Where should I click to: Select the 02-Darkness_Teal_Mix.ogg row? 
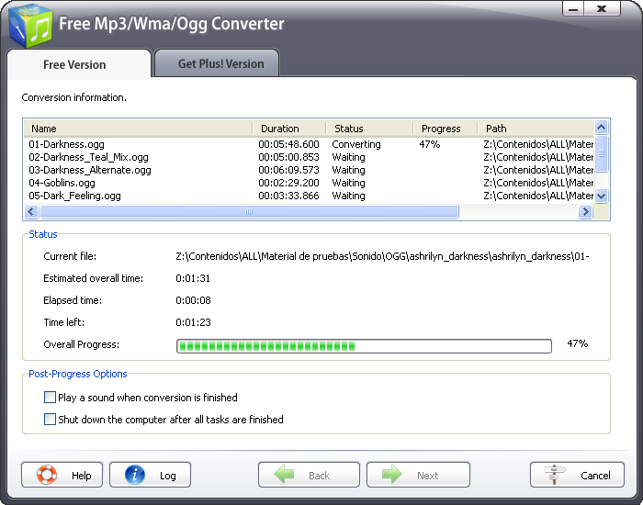[x=310, y=157]
